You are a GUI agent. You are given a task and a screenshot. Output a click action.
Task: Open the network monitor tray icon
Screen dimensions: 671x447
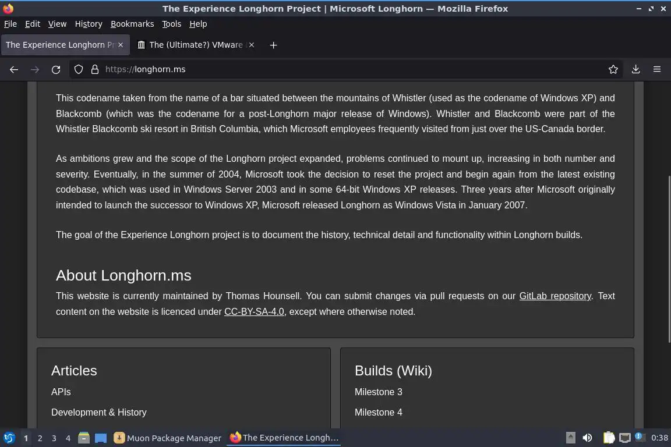pyautogui.click(x=625, y=438)
